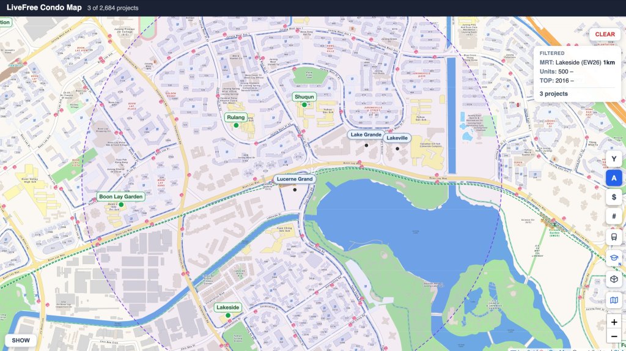Click the black dot below Lake Grande

(366, 146)
